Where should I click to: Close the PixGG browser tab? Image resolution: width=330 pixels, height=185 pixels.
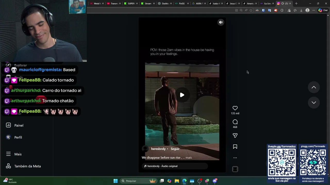tap(188, 3)
